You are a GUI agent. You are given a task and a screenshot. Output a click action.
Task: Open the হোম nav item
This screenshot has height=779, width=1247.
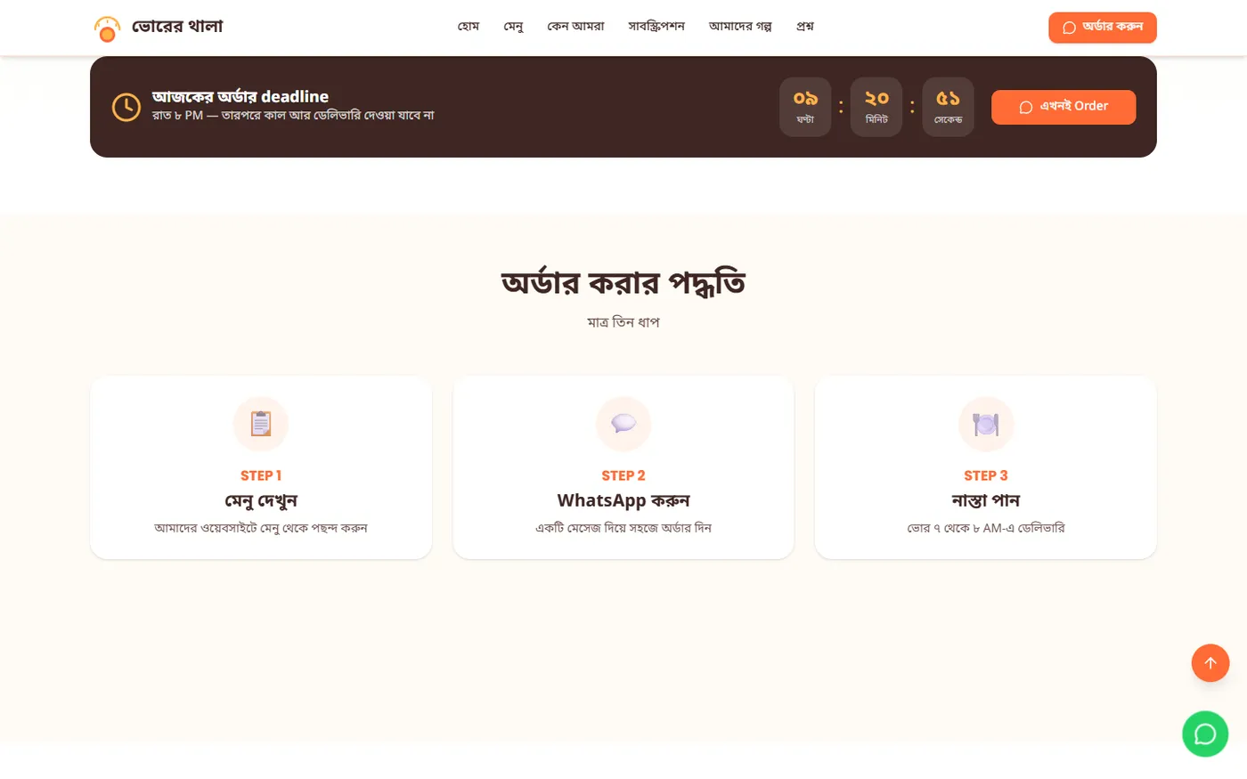pyautogui.click(x=469, y=27)
